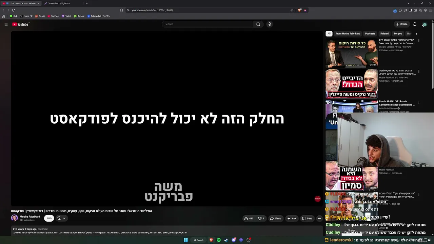Click the Join channel button
Image resolution: width=434 pixels, height=244 pixels.
[49, 218]
